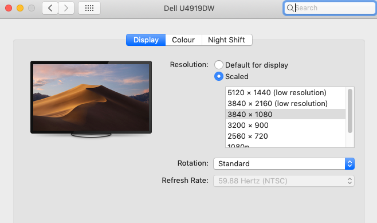Minimize the window with the yellow button
Screen dimensions: 377x223
click(x=20, y=8)
